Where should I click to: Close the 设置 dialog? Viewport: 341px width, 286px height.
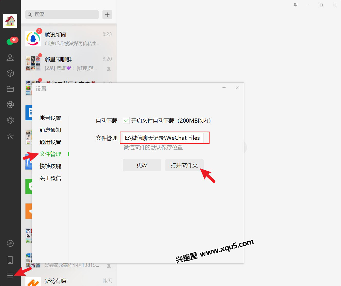(237, 88)
